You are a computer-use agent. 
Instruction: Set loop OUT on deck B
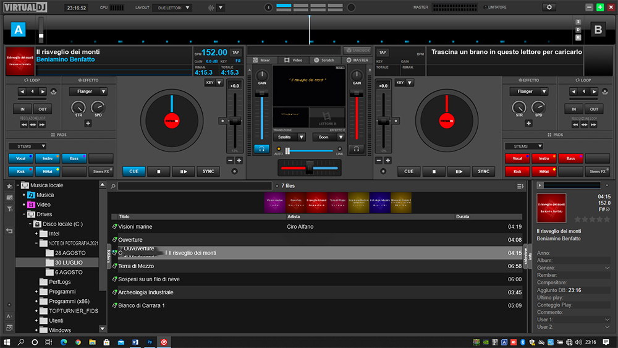(594, 109)
